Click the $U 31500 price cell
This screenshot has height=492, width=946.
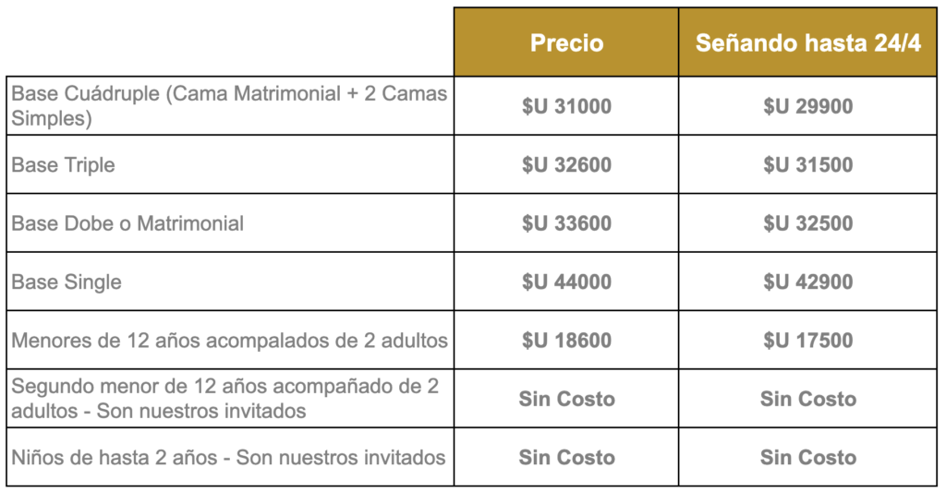coord(807,165)
